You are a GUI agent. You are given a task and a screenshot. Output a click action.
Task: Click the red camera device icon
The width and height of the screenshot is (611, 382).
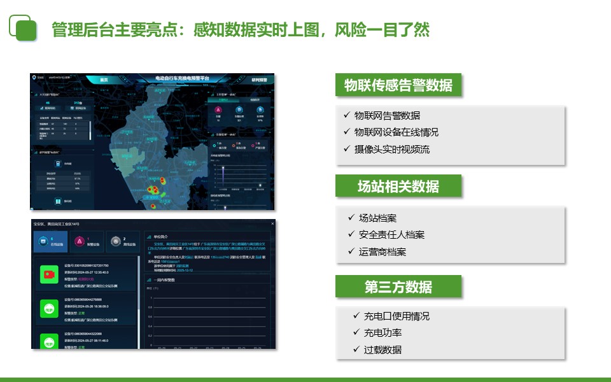coord(48,274)
